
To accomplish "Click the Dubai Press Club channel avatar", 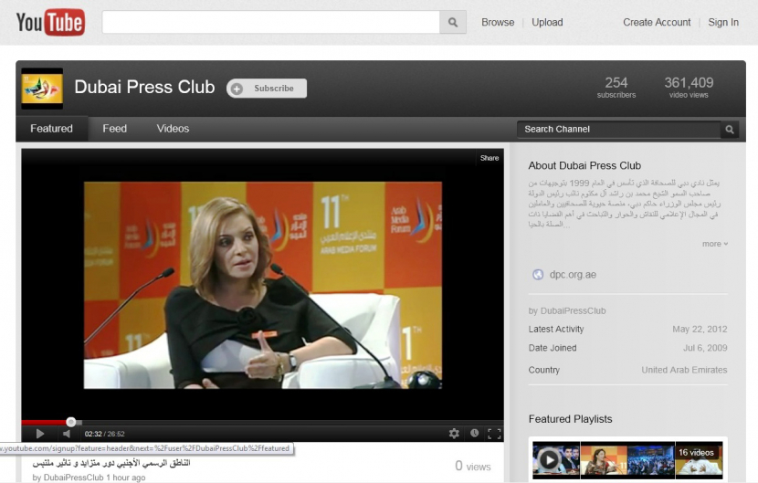I will pos(42,89).
